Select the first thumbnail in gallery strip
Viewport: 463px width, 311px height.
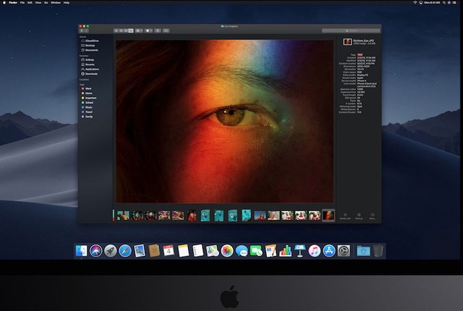(x=123, y=215)
